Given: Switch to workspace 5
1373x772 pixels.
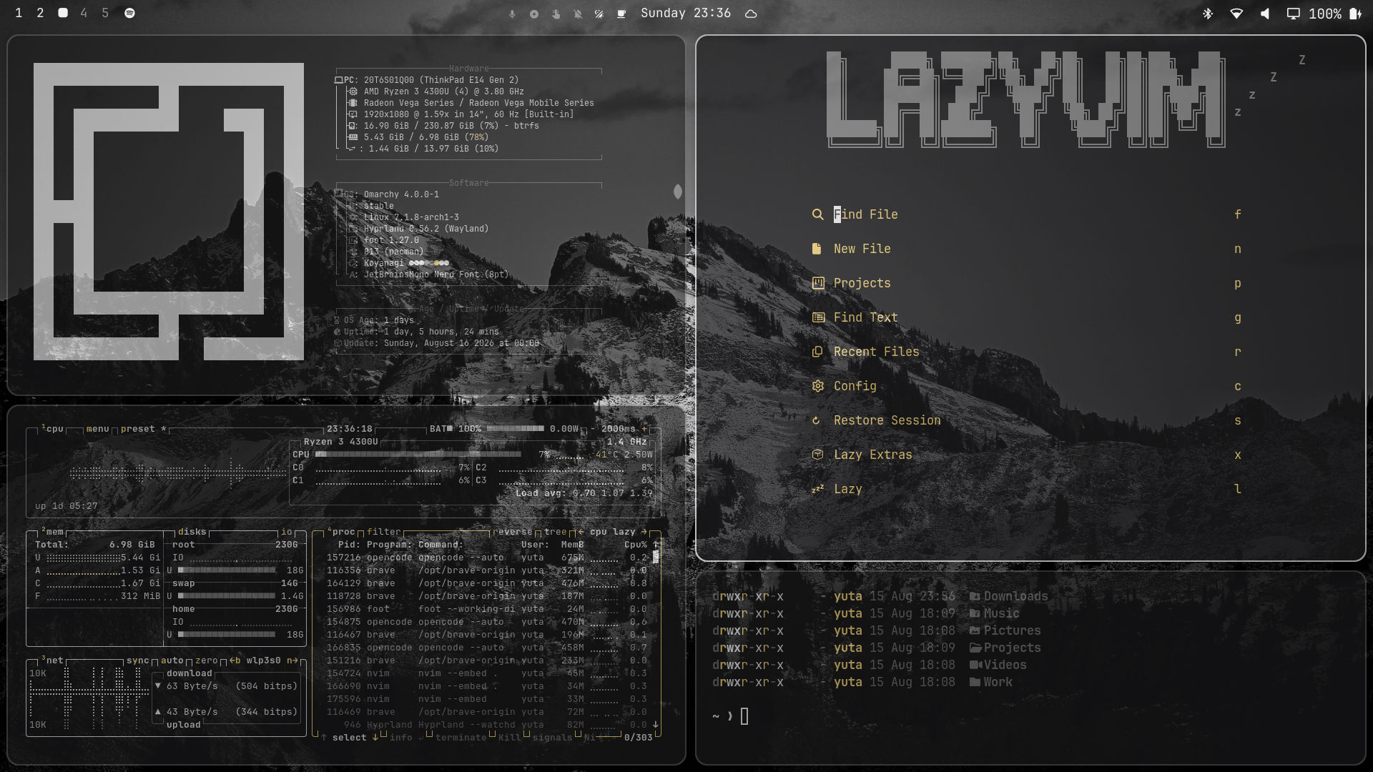Looking at the screenshot, I should coord(105,13).
